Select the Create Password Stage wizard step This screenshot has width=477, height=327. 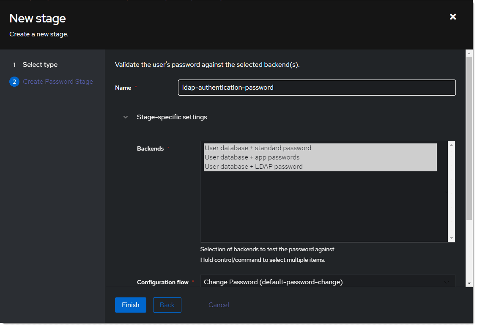(x=58, y=82)
